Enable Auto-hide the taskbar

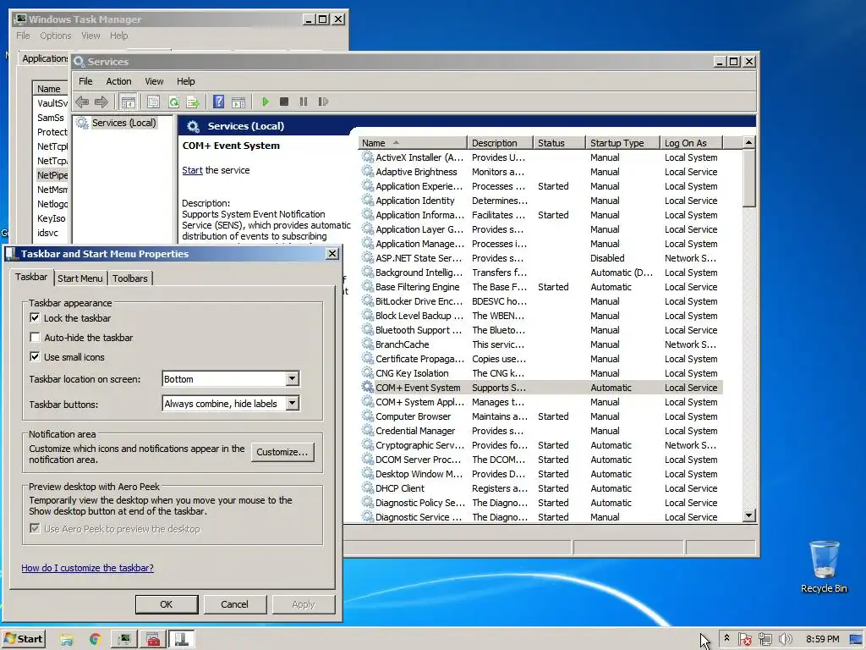[35, 337]
